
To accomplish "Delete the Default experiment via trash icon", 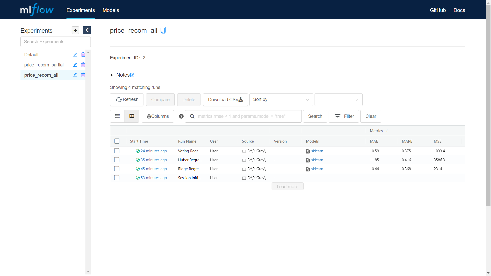I will (x=83, y=55).
